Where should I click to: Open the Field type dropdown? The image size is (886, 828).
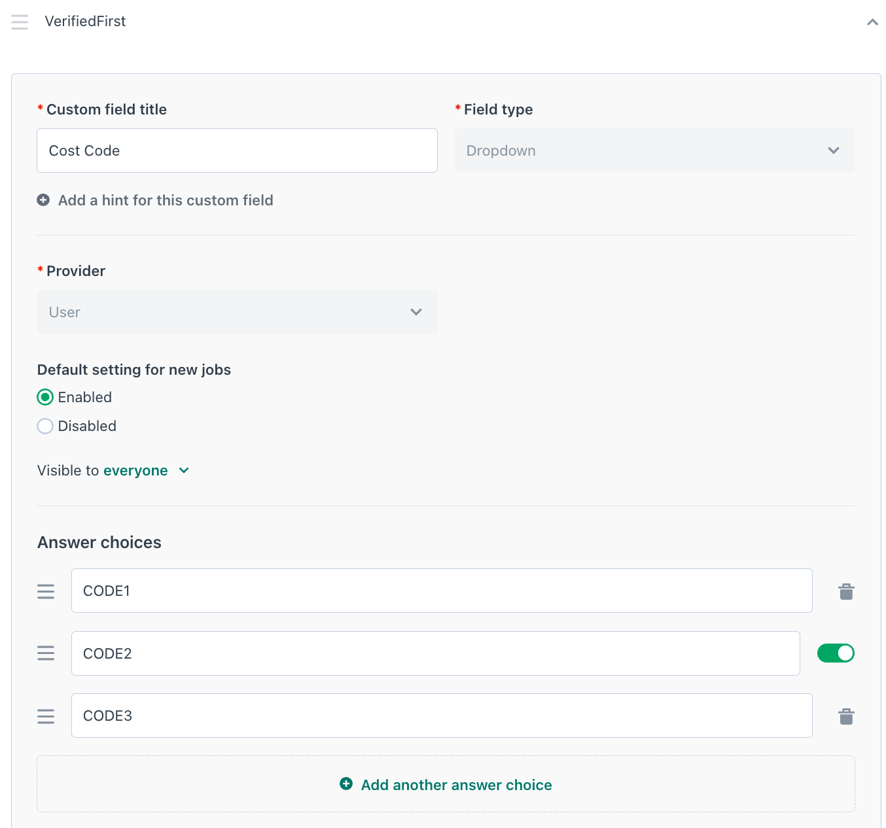tap(654, 150)
